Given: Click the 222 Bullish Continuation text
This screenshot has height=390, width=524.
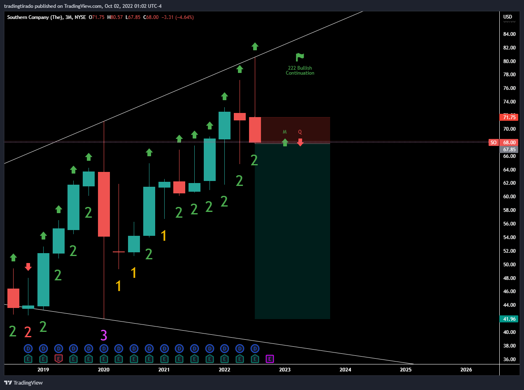Looking at the screenshot, I should (300, 70).
